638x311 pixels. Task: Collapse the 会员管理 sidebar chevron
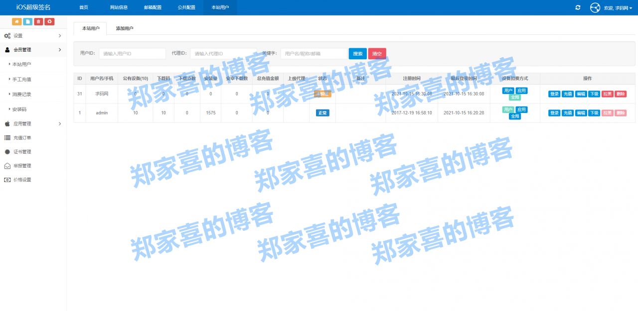coord(60,50)
